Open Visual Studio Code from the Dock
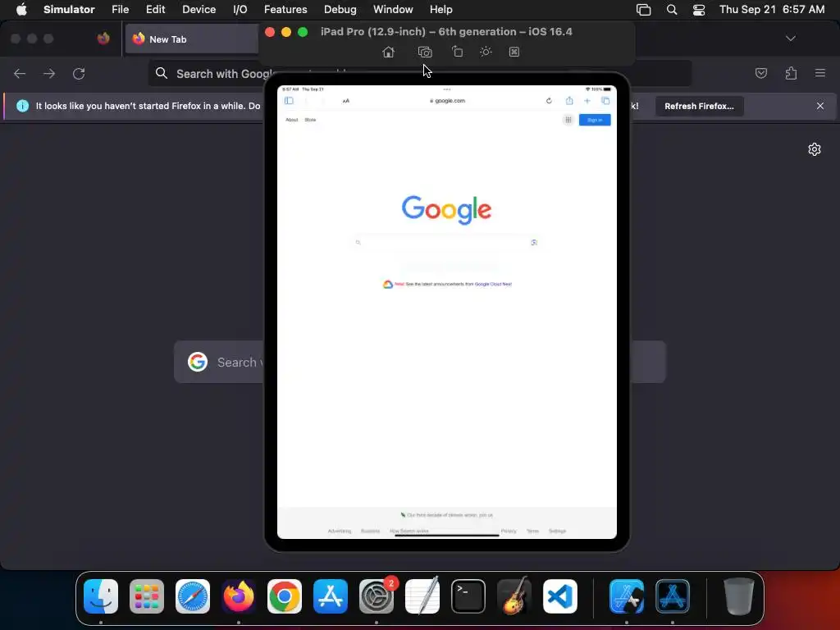 559,596
